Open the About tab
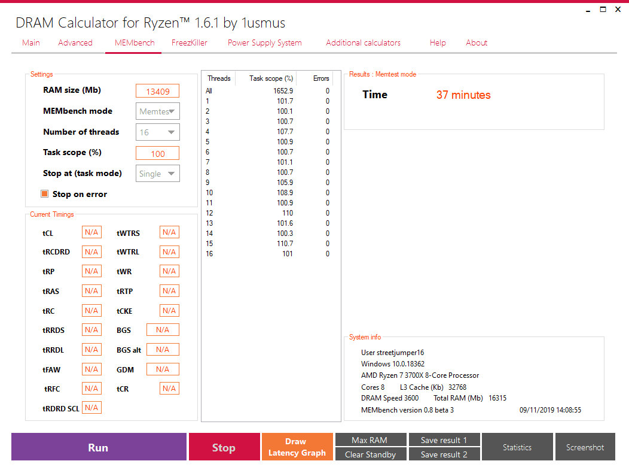 [x=477, y=43]
